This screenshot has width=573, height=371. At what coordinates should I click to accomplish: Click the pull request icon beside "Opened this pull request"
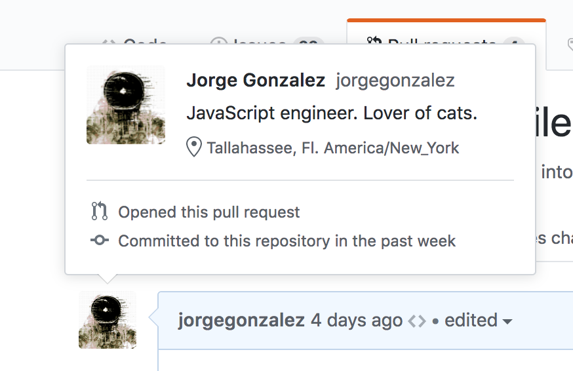[x=99, y=212]
